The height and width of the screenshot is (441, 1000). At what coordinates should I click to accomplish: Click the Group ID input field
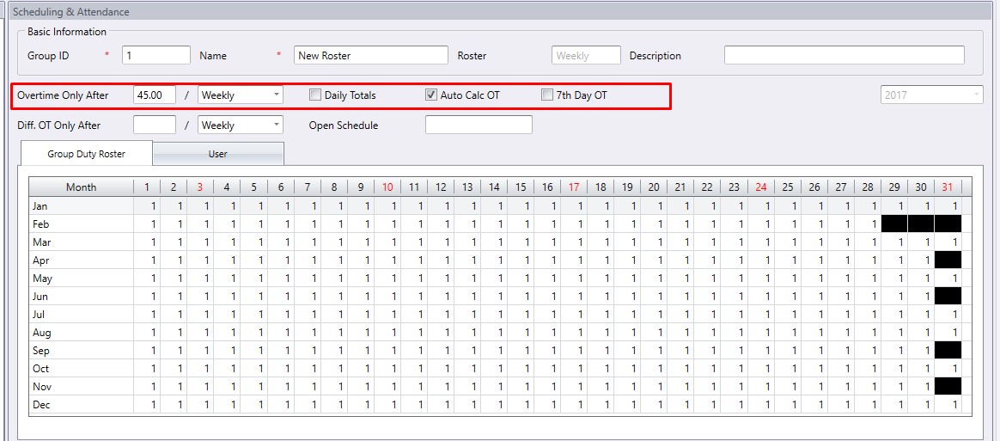click(x=156, y=56)
